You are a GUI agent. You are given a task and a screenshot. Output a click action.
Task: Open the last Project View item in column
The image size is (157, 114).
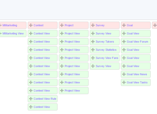point(72,91)
